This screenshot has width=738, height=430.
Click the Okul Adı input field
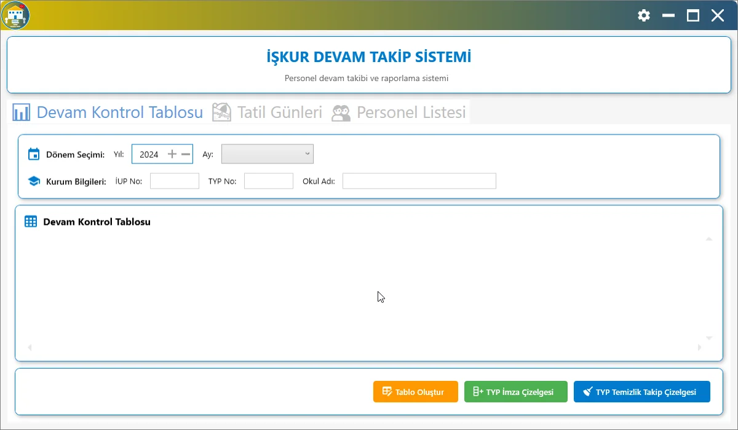click(x=419, y=181)
